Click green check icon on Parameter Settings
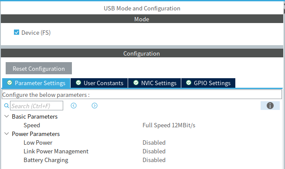 pyautogui.click(x=10, y=83)
